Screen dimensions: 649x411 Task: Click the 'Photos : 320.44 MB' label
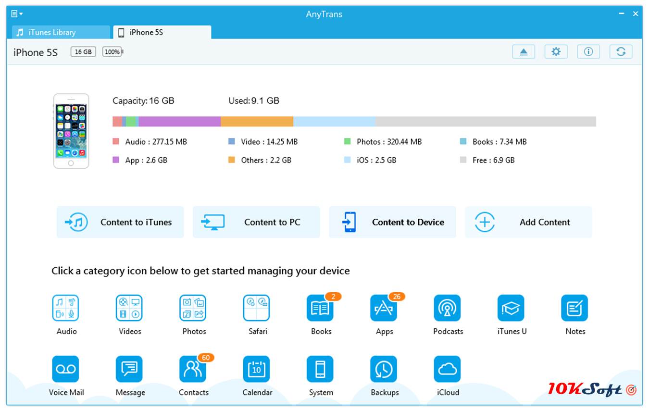389,142
